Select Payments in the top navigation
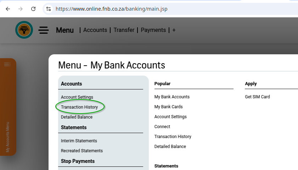Image resolution: width=298 pixels, height=170 pixels. [x=153, y=30]
